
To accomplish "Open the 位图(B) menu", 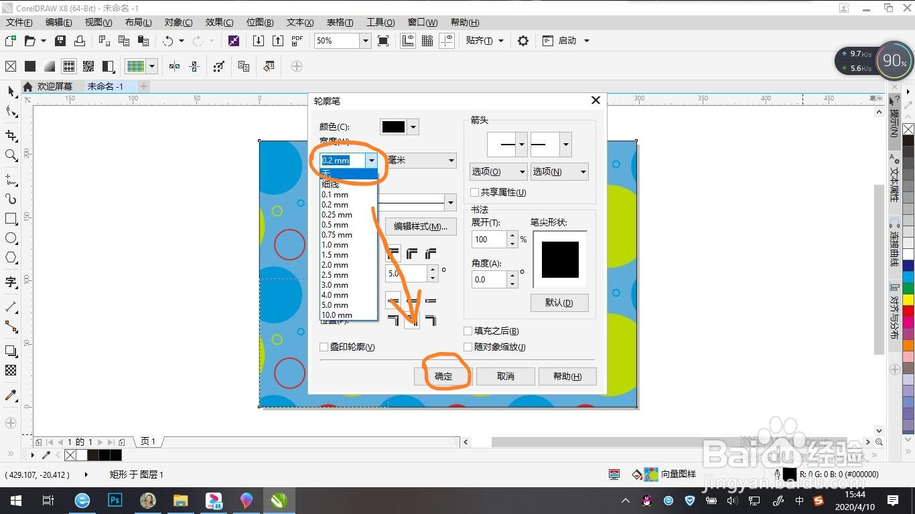I will click(x=260, y=23).
